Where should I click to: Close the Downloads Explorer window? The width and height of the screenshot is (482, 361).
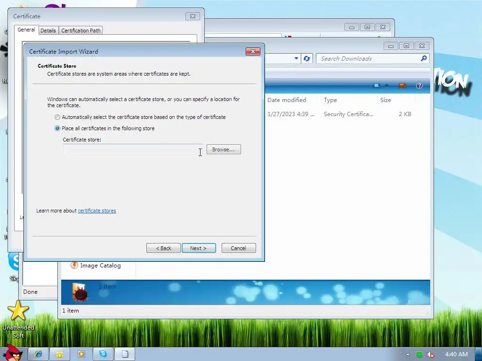(x=422, y=46)
